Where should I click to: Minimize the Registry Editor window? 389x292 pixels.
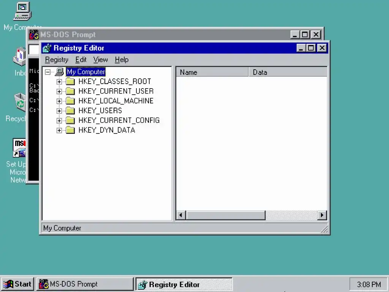(301, 48)
